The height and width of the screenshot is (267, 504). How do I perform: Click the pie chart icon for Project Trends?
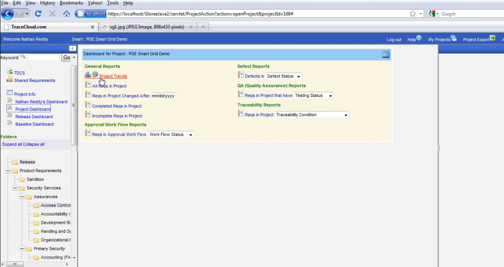click(95, 74)
